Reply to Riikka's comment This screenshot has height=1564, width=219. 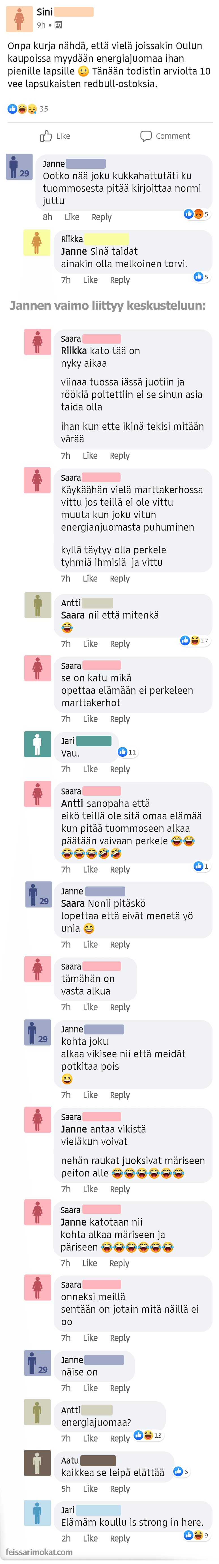coord(120,280)
